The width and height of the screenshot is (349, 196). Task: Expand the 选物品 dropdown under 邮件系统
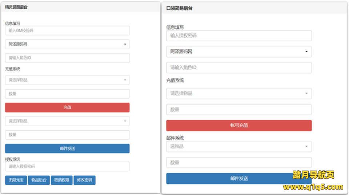pyautogui.click(x=239, y=147)
